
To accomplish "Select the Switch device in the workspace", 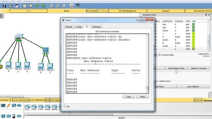I will [x=19, y=36].
